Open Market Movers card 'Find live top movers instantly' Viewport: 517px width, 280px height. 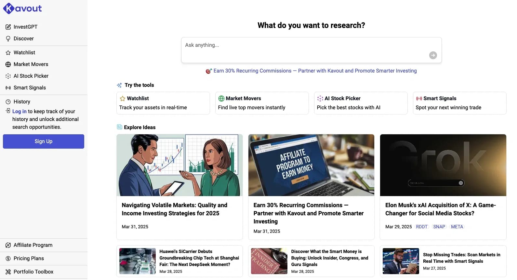tap(262, 103)
